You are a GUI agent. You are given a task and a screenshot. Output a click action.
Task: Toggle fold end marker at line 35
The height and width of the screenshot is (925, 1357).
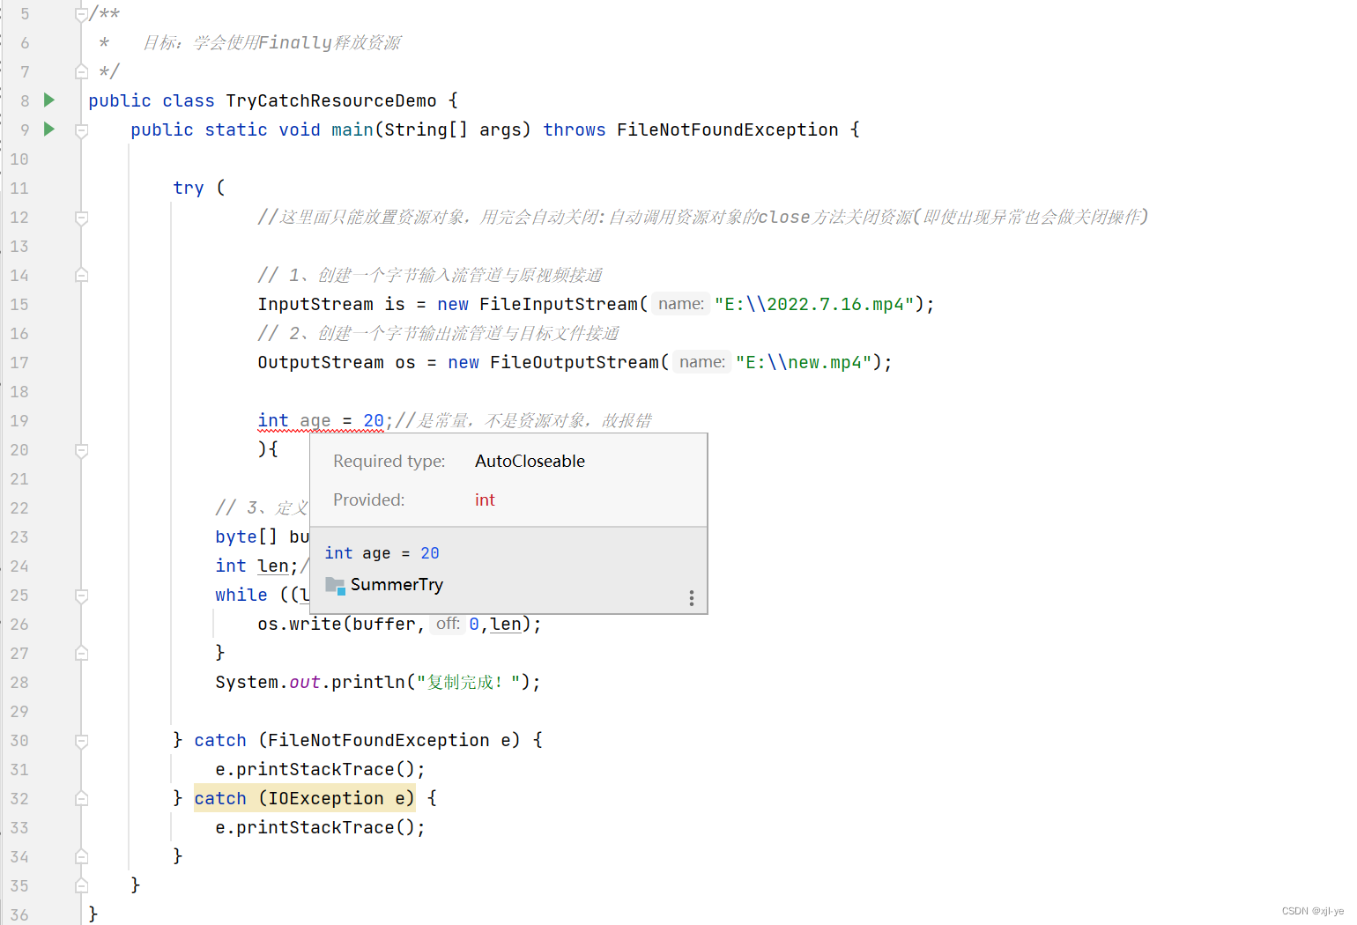point(81,886)
